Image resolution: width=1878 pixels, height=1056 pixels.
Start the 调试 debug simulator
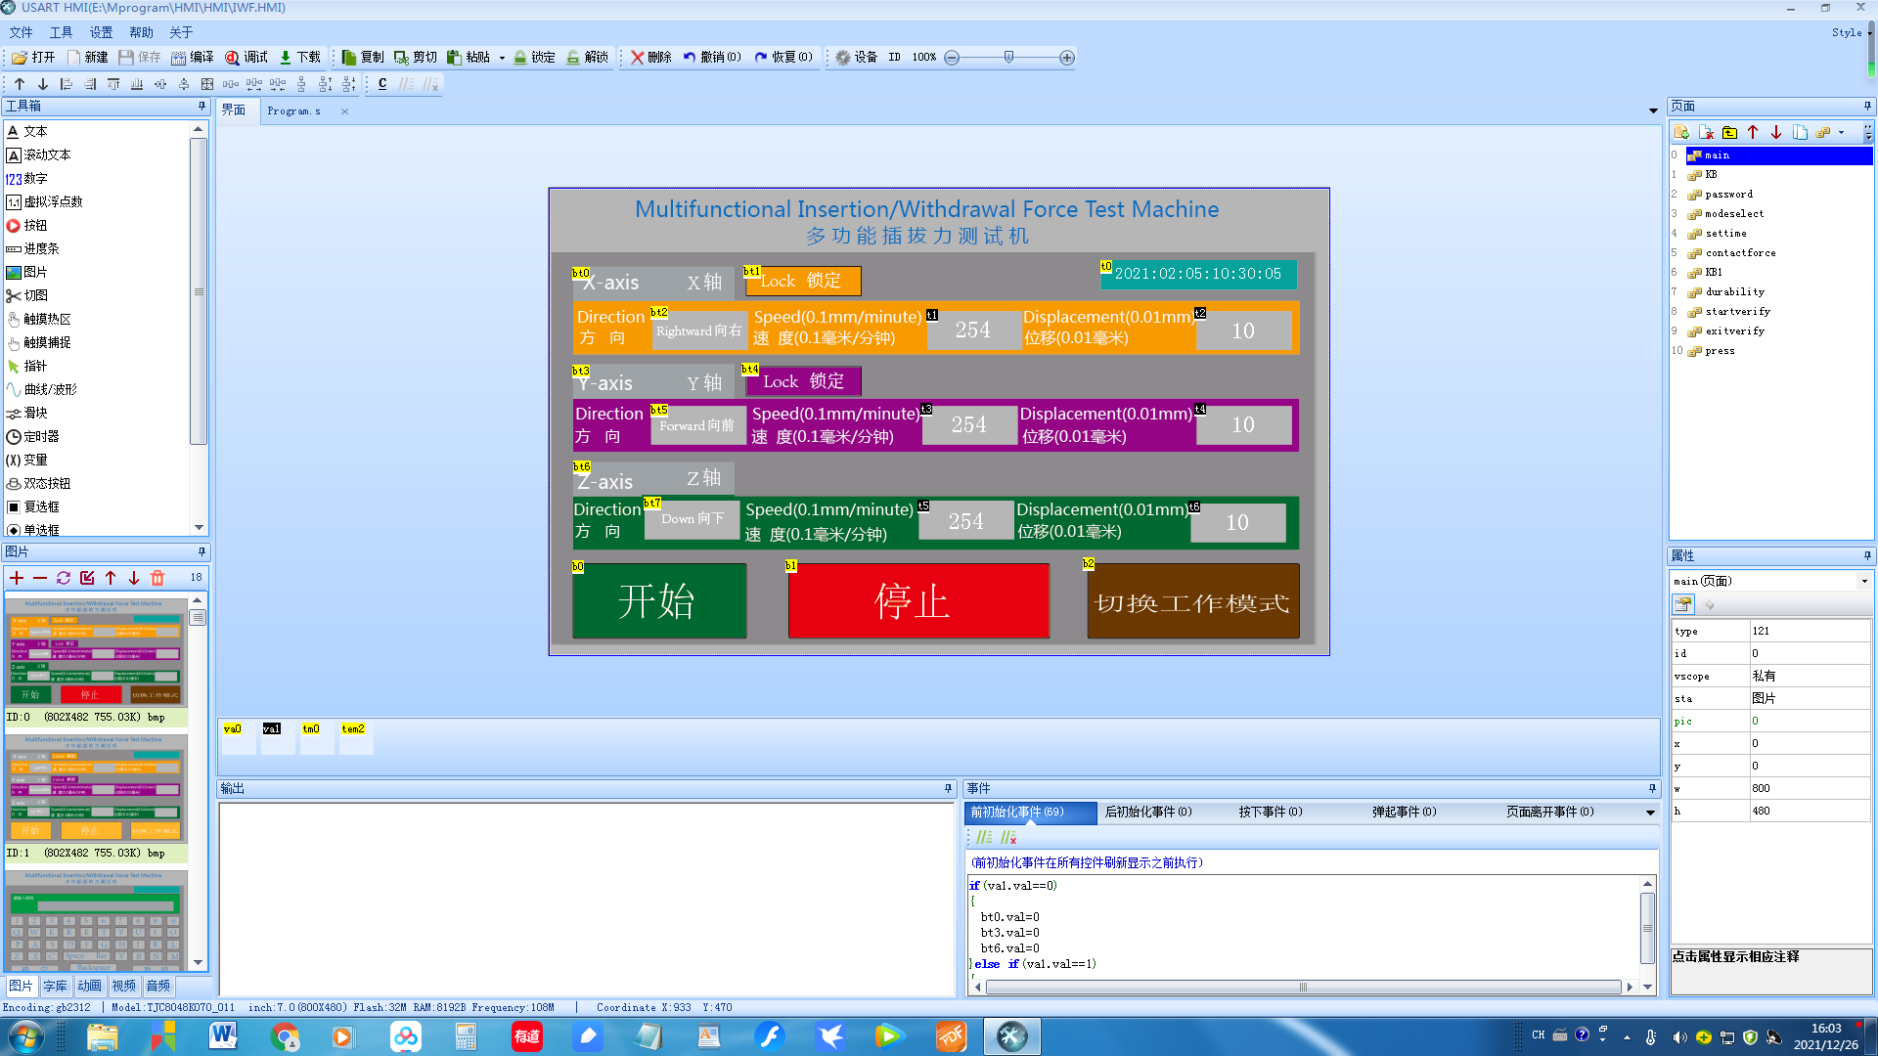tap(246, 58)
